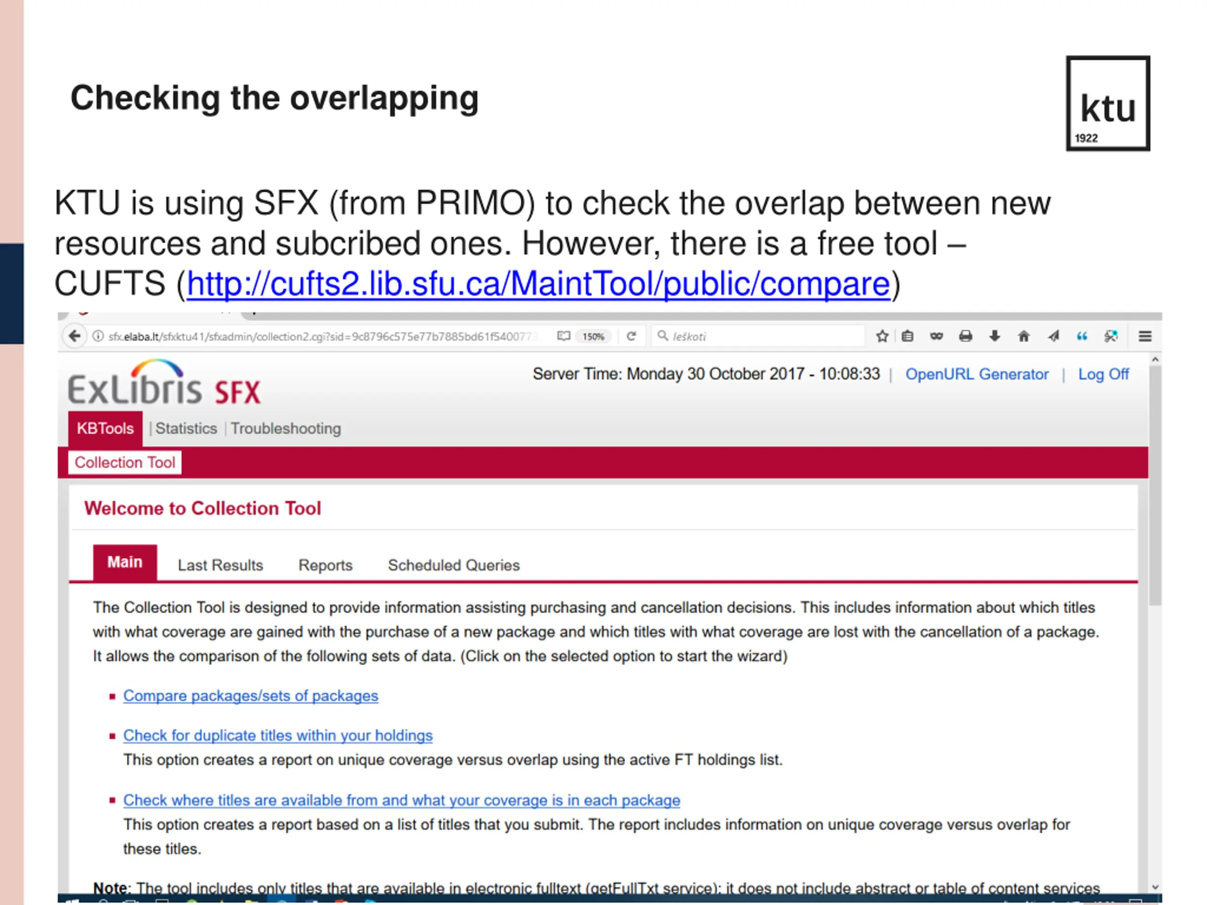Click Log Off link

pos(1103,374)
